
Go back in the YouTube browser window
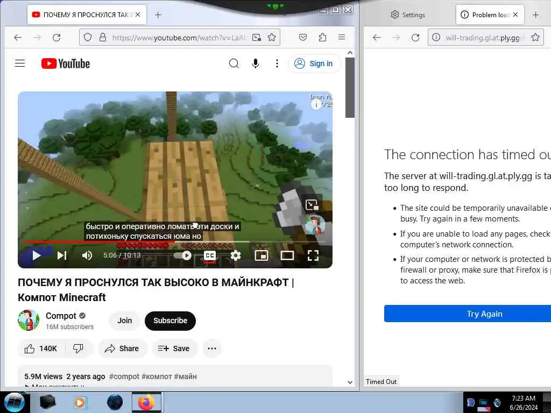coord(18,37)
